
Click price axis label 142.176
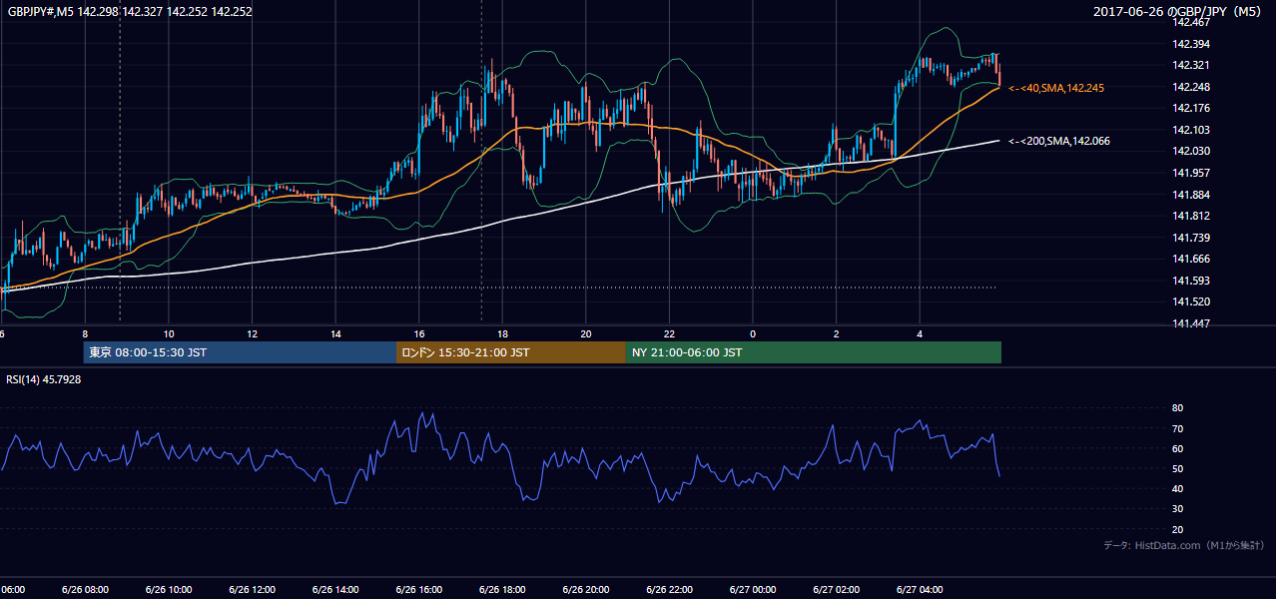click(x=1191, y=108)
